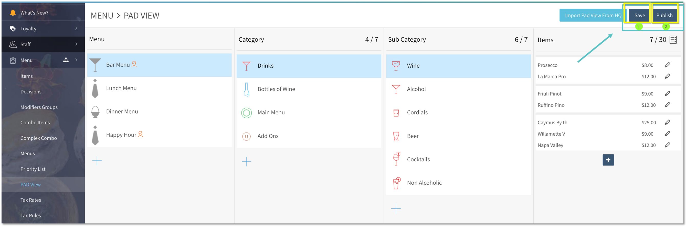Click the dark plus button under Items
The height and width of the screenshot is (227, 687).
click(608, 160)
